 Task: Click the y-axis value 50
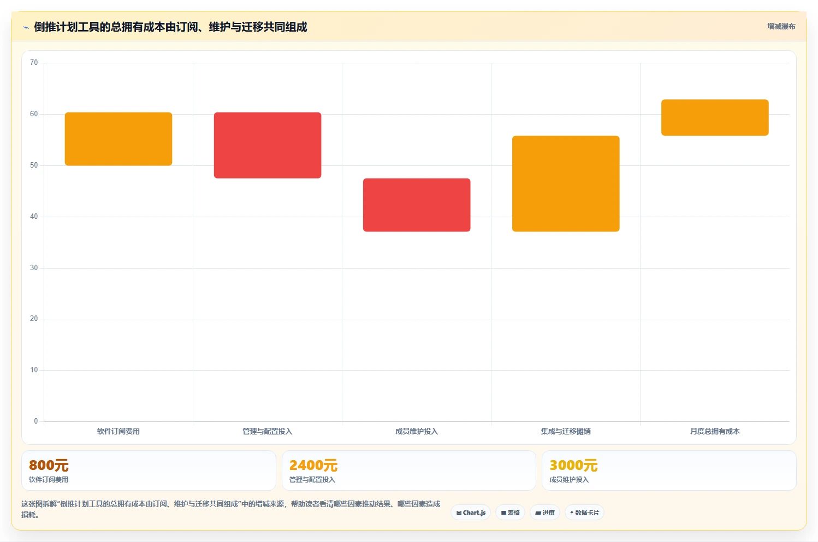click(34, 165)
